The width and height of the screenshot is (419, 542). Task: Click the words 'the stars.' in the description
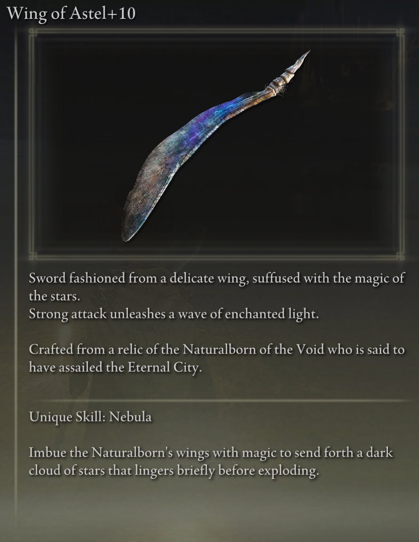pyautogui.click(x=55, y=296)
